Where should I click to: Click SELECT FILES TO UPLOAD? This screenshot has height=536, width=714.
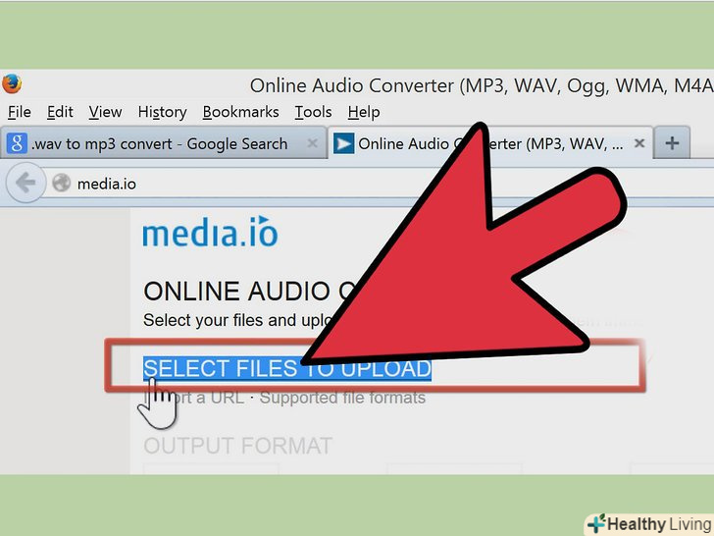pos(287,369)
